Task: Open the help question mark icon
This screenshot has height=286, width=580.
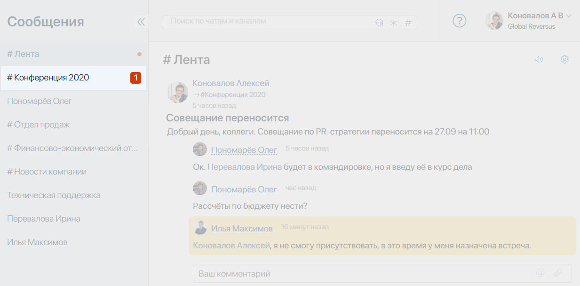Action: point(459,21)
